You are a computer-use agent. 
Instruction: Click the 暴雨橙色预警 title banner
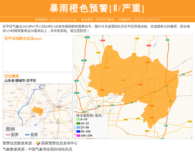97,8
